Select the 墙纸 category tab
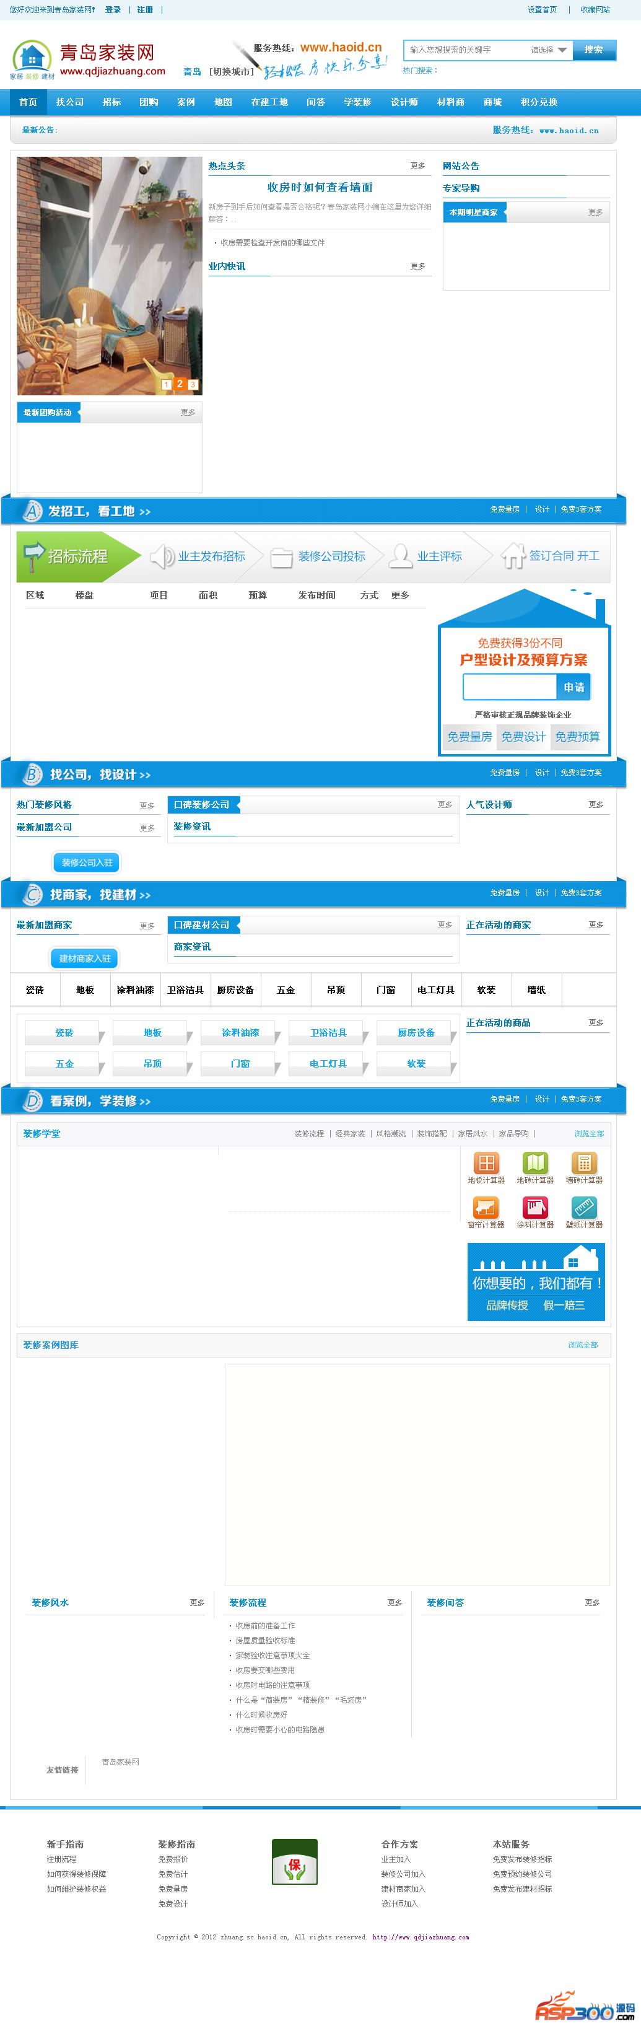This screenshot has width=641, height=2023. click(537, 990)
